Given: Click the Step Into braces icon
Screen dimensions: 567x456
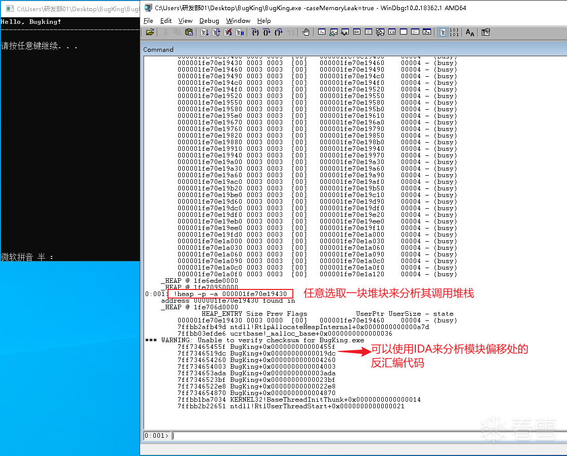Looking at the screenshot, I should 255,32.
